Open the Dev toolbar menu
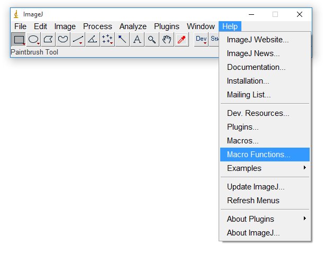This screenshot has width=325, height=254. point(201,39)
